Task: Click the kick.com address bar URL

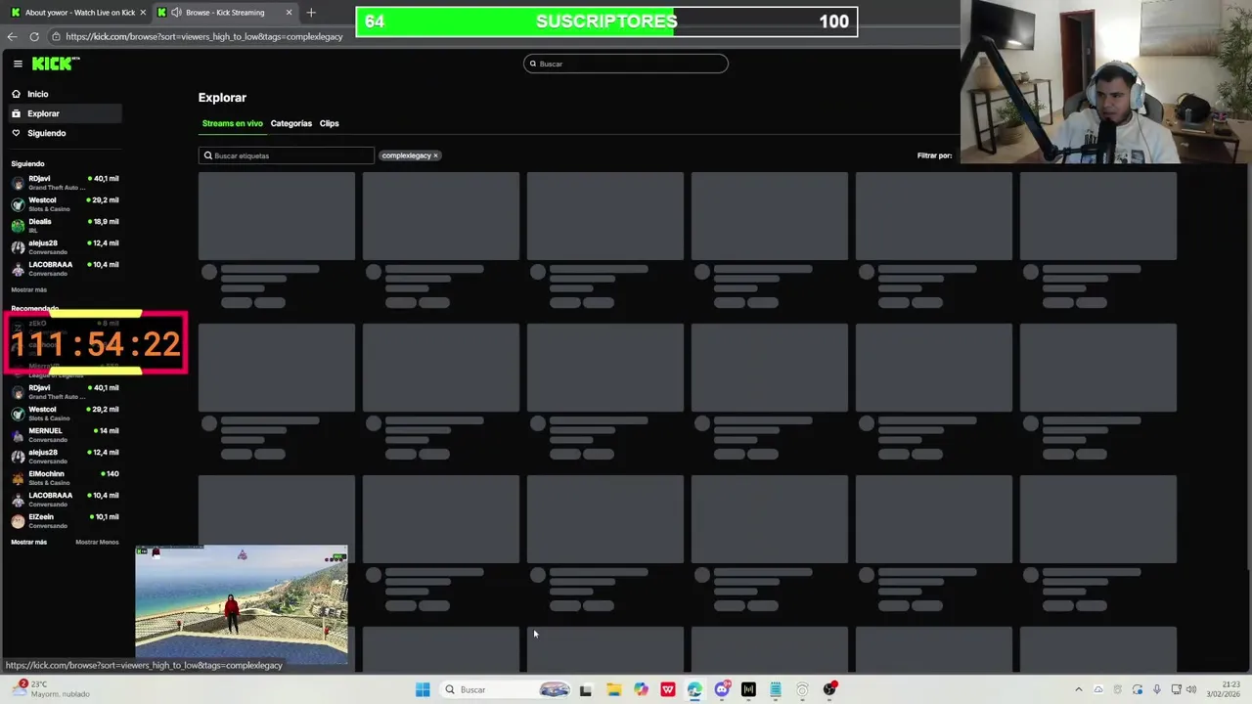Action: (204, 36)
